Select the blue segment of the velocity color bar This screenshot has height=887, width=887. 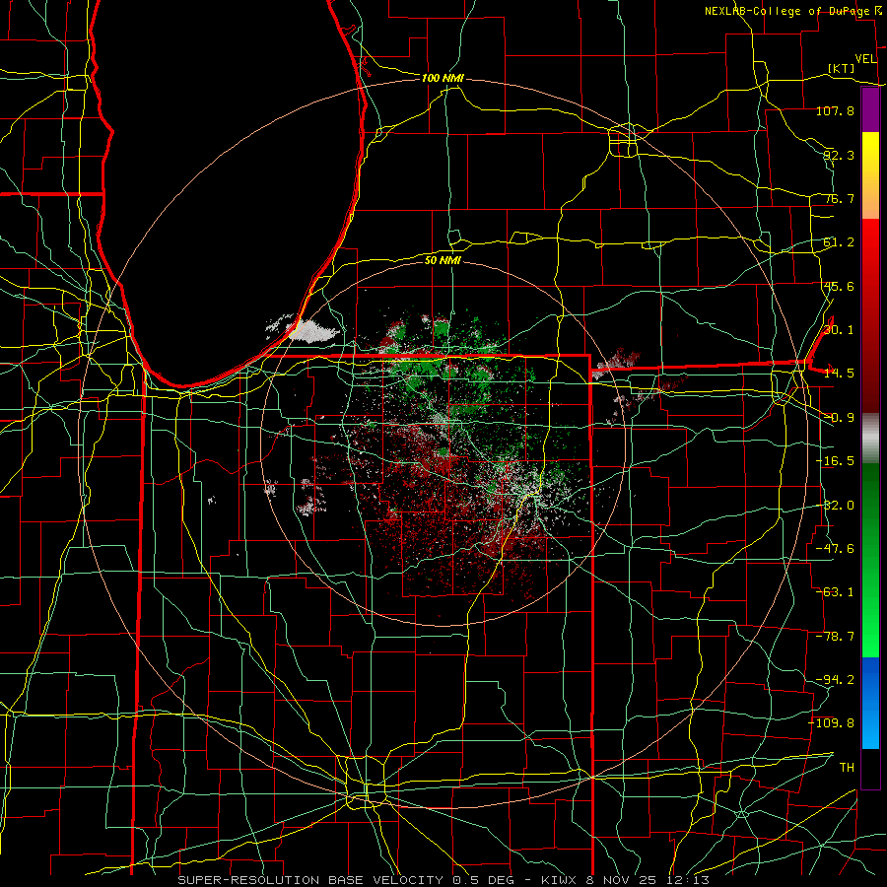870,703
